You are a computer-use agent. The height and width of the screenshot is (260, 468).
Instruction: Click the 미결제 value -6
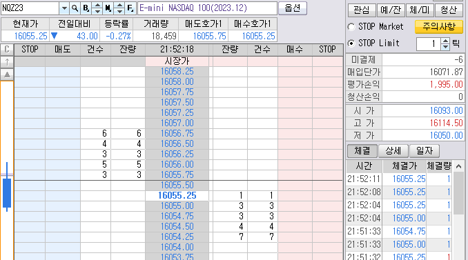[x=459, y=59]
